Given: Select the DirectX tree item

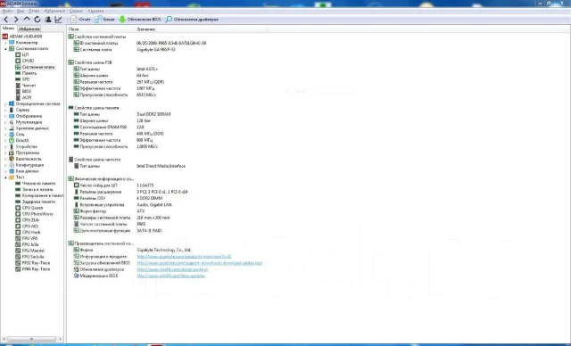Looking at the screenshot, I should [x=19, y=140].
